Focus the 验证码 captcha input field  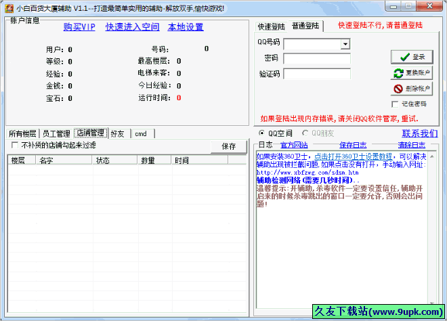(317, 74)
